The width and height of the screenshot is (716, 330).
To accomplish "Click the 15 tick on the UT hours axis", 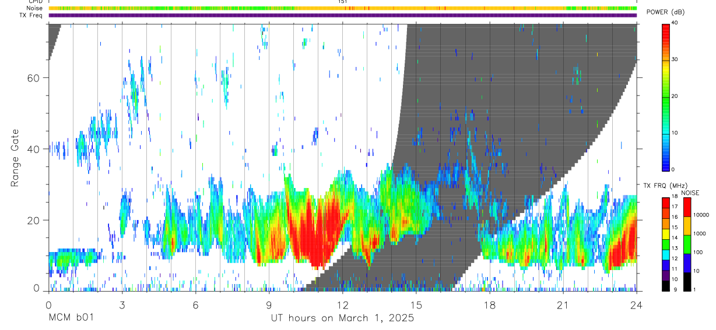I will [416, 304].
